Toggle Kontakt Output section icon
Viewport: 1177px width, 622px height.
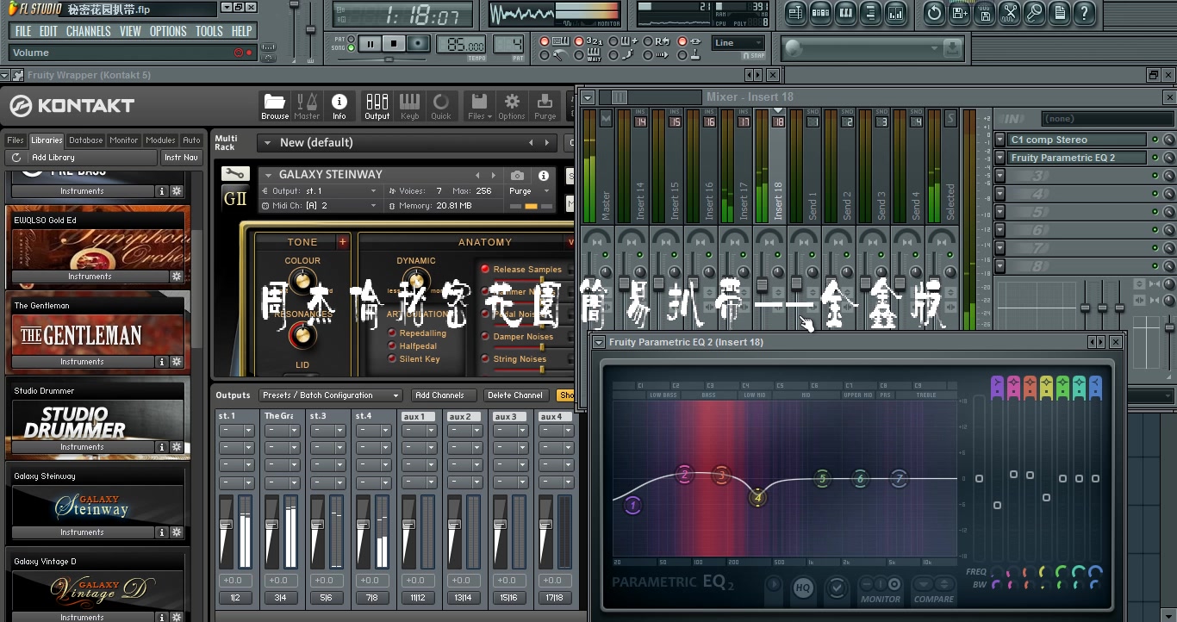coord(377,107)
